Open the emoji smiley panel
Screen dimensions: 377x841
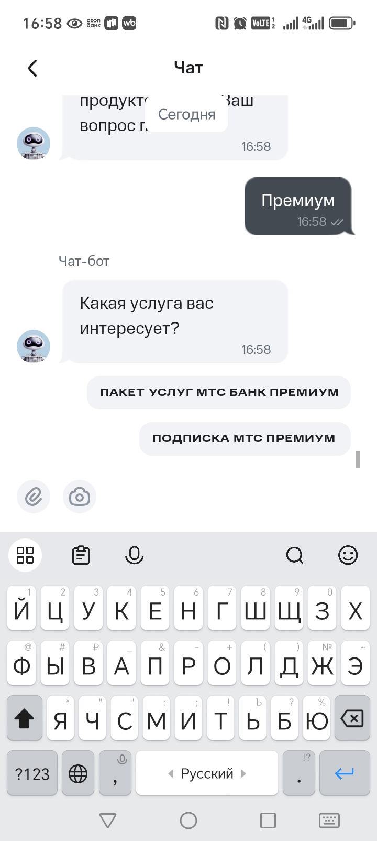[348, 555]
